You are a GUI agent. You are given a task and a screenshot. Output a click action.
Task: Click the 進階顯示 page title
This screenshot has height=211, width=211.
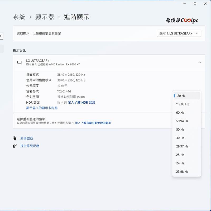[76, 17]
